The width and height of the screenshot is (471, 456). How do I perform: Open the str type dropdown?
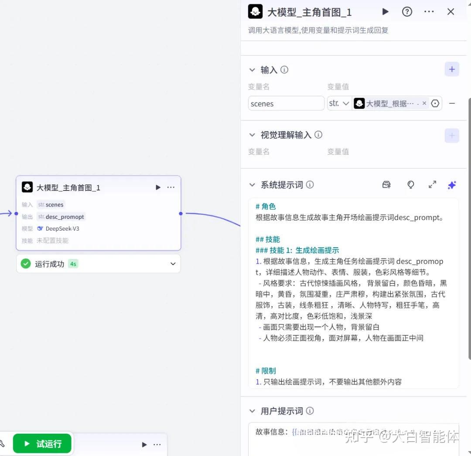pos(339,104)
